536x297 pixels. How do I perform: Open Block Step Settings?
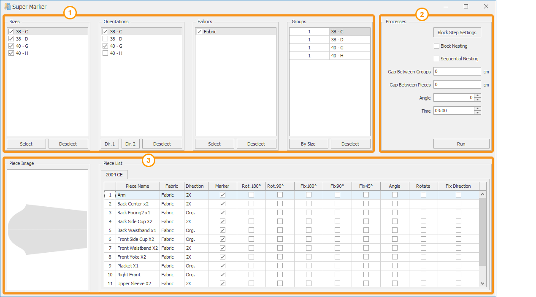pyautogui.click(x=457, y=32)
